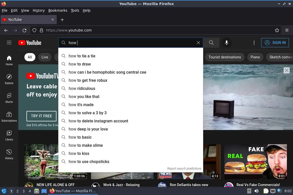Choose suggestion 'how to kiss'
Image resolution: width=293 pixels, height=195 pixels.
click(x=131, y=153)
